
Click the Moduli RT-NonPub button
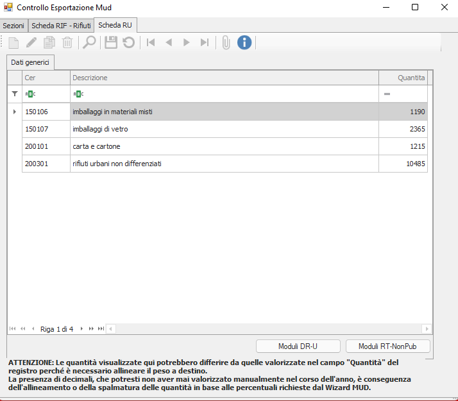coord(387,346)
